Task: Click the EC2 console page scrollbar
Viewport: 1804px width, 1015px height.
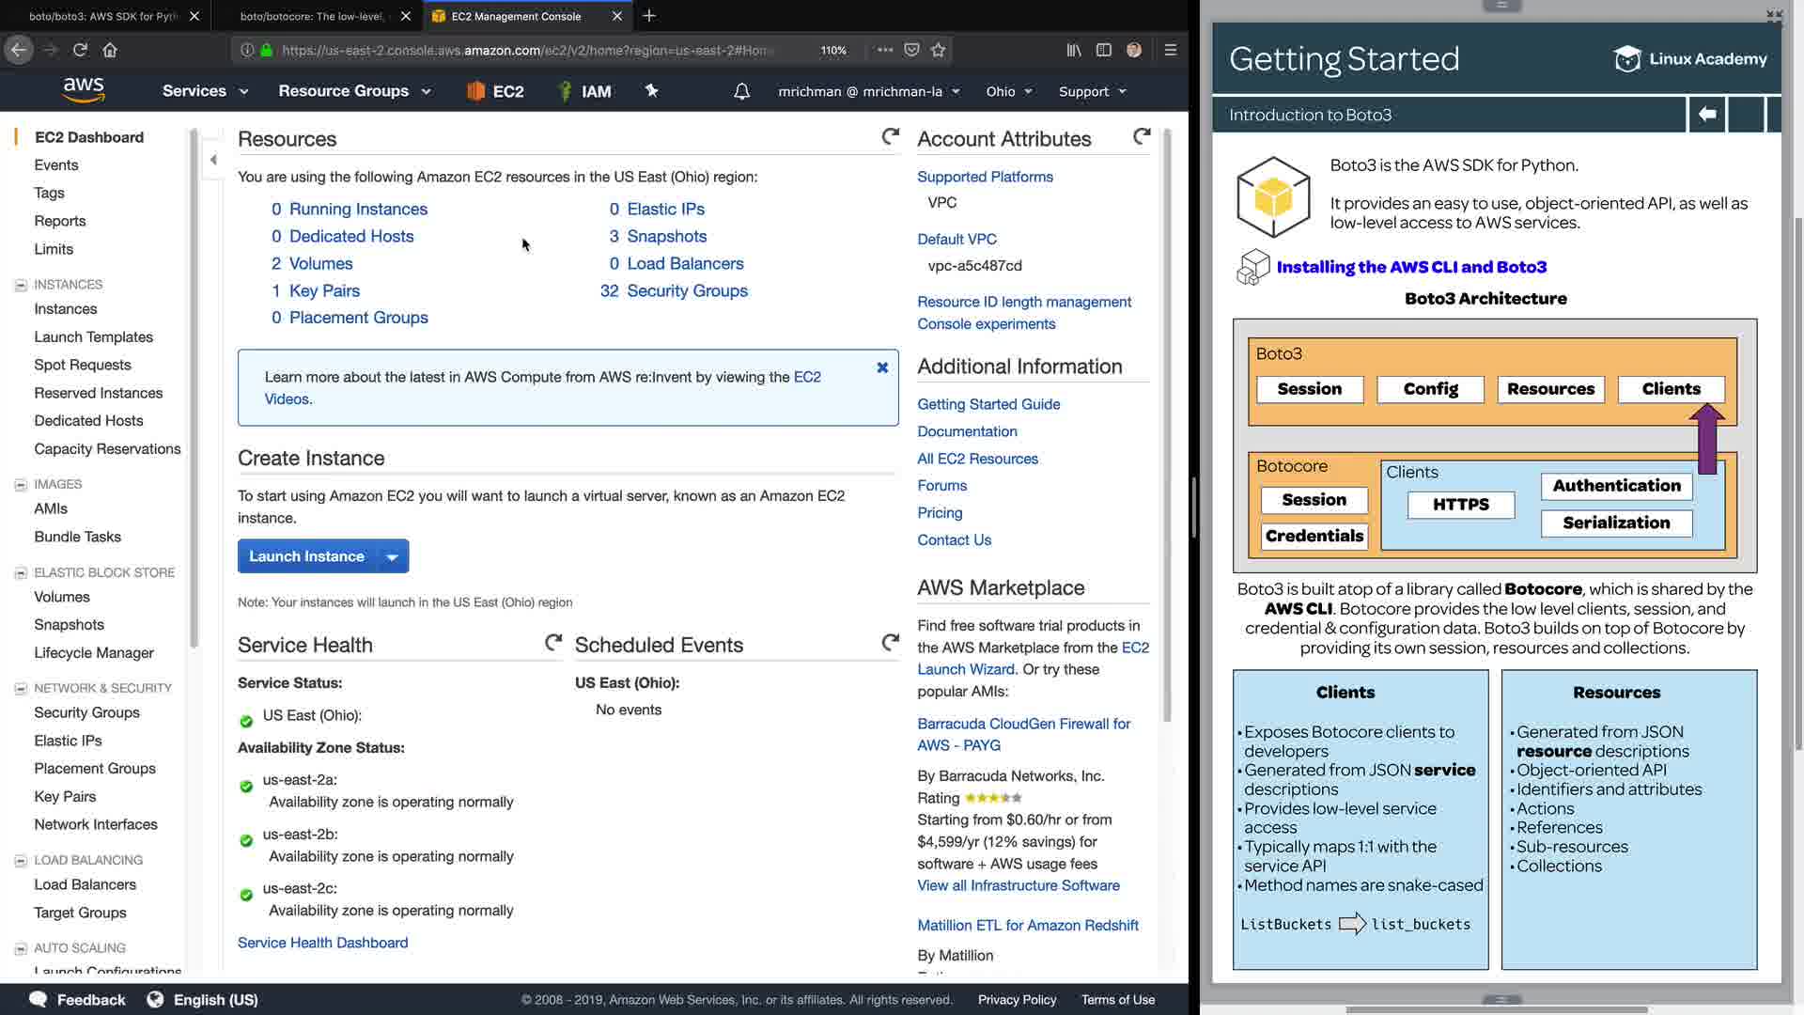Action: (1168, 423)
